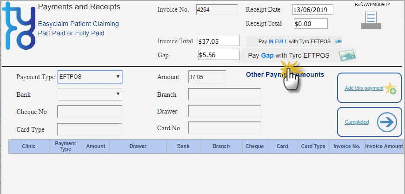This screenshot has width=405, height=194.
Task: Click the Card Type column header
Action: 313,146
